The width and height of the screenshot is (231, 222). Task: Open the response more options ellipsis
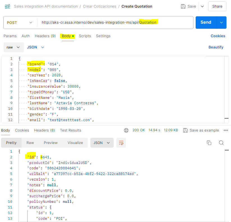tap(226, 130)
